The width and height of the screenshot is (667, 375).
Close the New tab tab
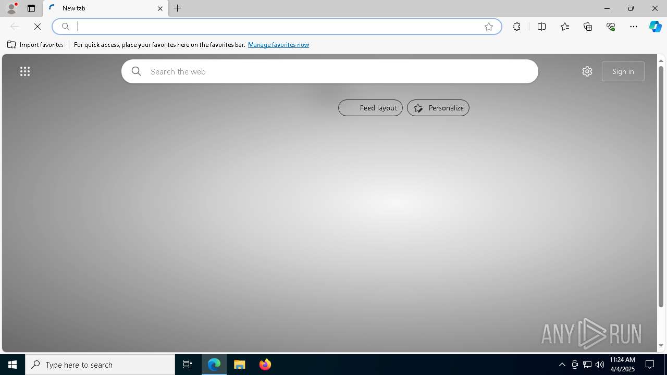(x=160, y=8)
